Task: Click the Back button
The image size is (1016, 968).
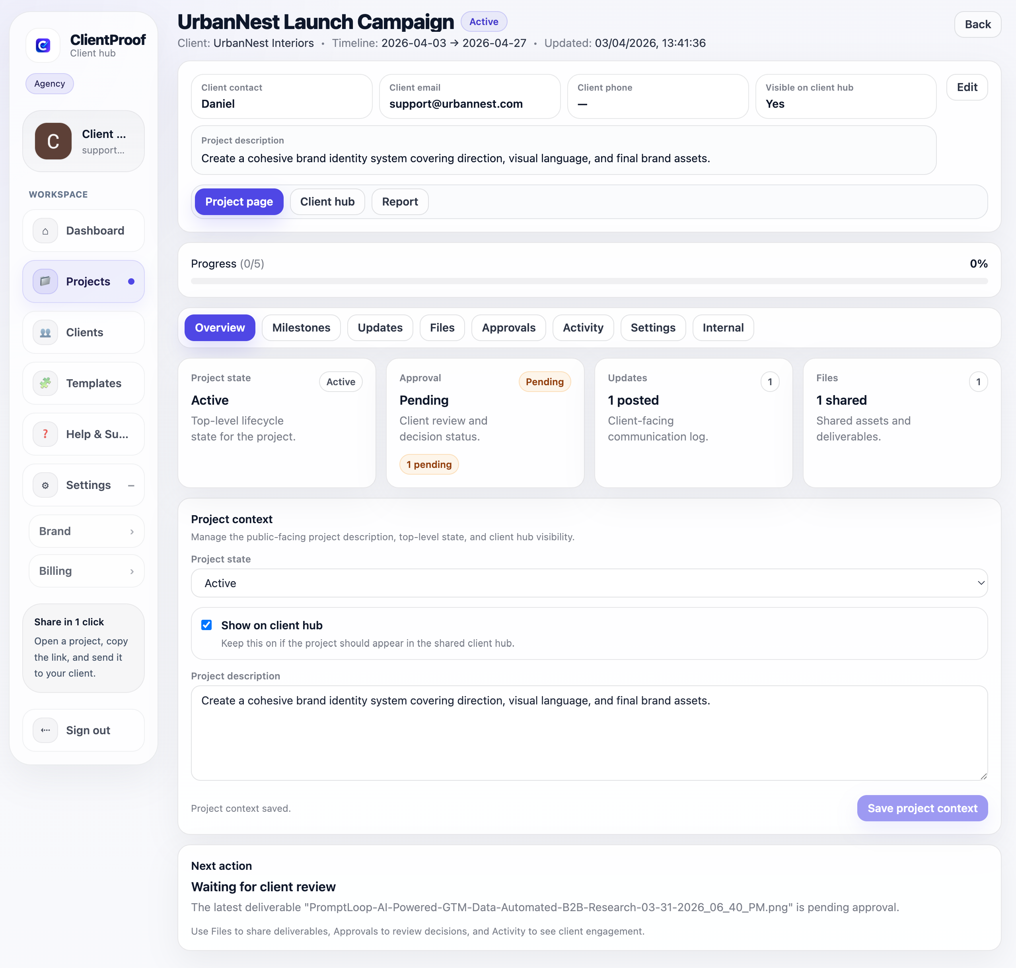Action: (x=977, y=24)
